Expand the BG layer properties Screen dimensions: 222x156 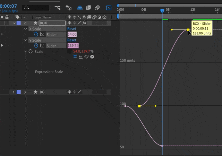tap(14, 92)
